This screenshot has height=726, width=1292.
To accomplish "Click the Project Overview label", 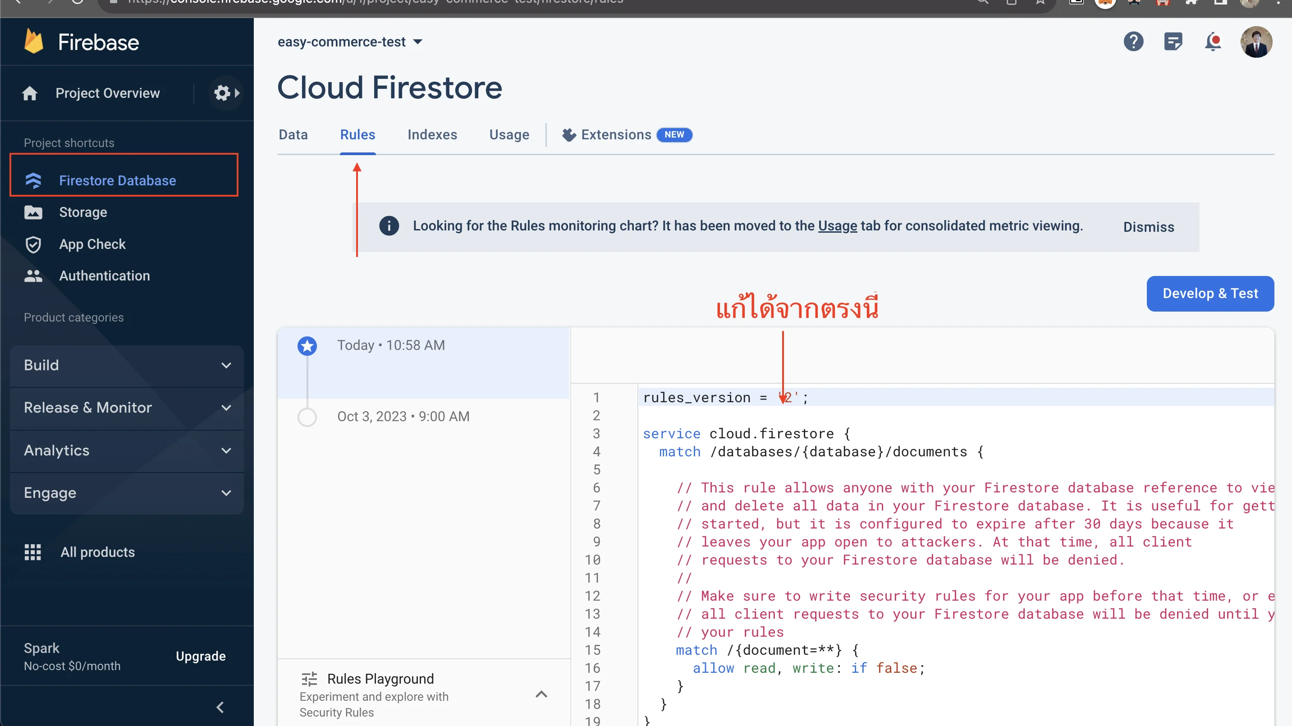I will 108,93.
